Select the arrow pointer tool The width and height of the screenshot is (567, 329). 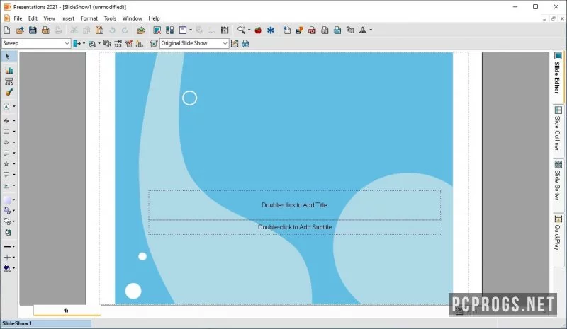point(7,57)
